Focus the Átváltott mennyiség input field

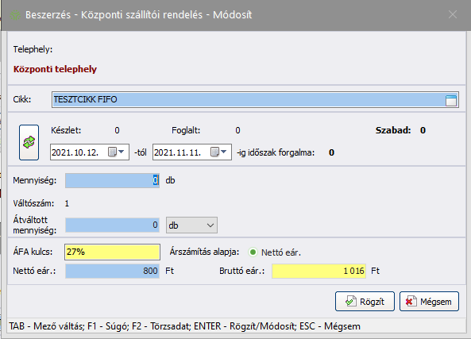point(112,225)
